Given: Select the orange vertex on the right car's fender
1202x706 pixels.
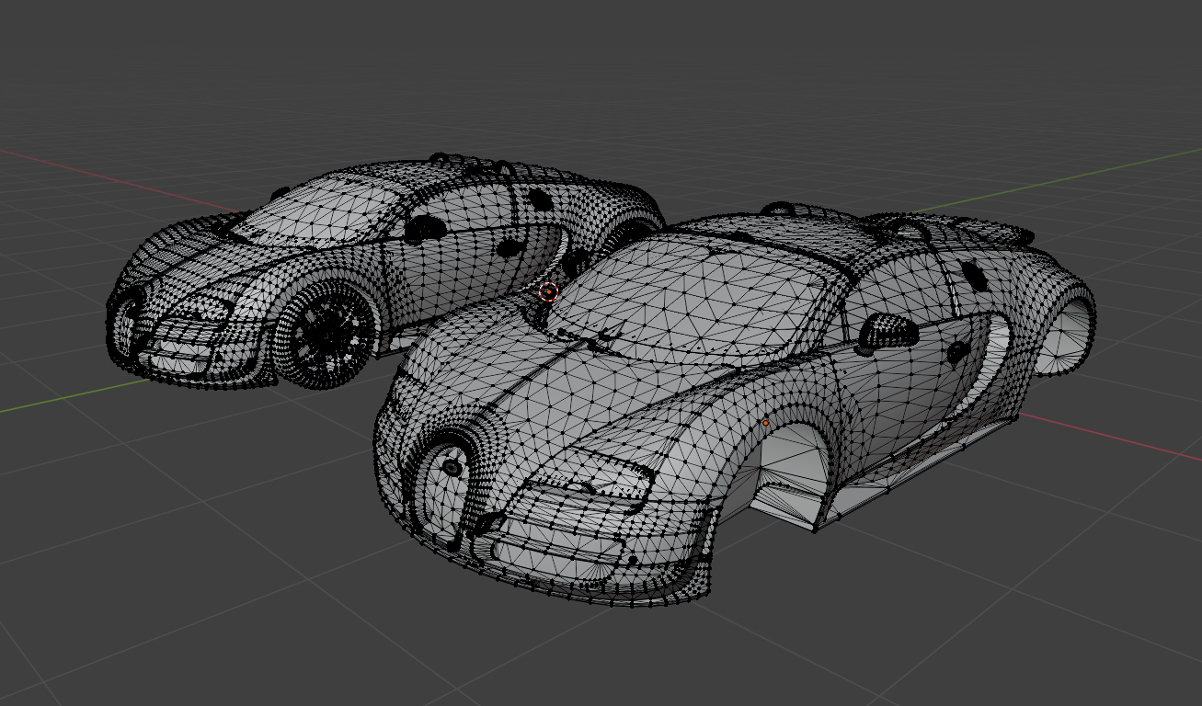Looking at the screenshot, I should (765, 423).
